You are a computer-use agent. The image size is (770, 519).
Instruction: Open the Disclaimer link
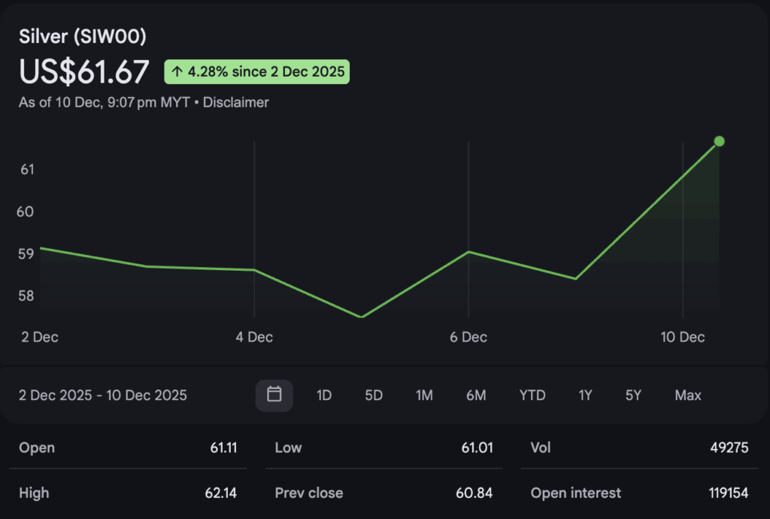[235, 102]
